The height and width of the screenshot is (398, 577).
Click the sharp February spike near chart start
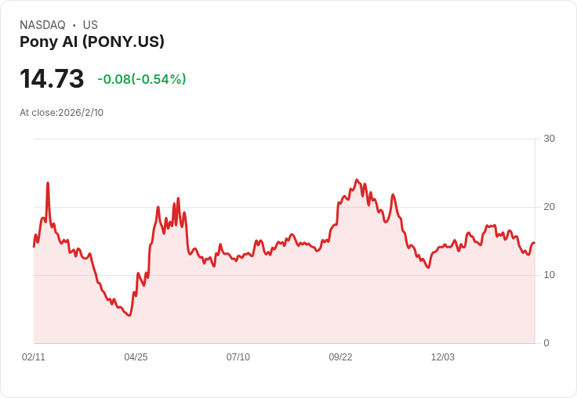pos(48,183)
